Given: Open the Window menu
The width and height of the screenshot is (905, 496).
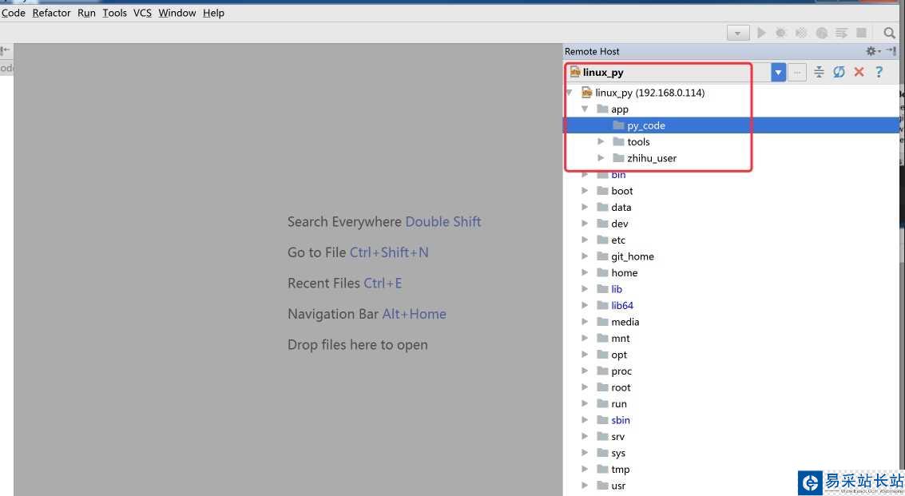Looking at the screenshot, I should coord(177,13).
